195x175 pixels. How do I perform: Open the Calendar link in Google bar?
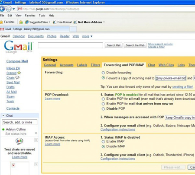coord(19,36)
